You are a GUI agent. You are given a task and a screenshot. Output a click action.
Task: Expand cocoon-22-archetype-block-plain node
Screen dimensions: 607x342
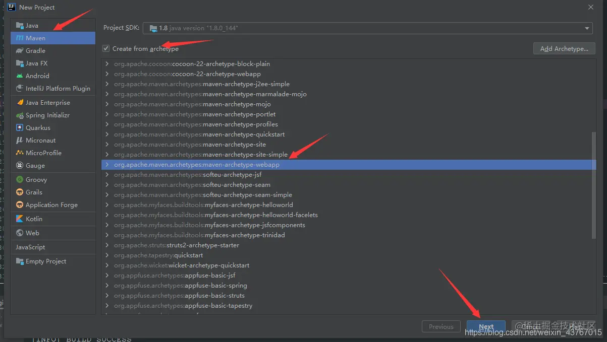107,64
